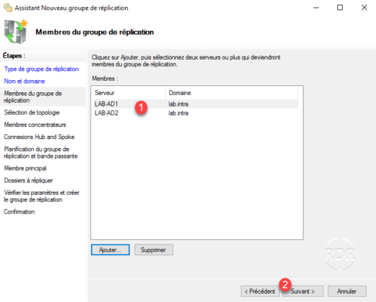The height and width of the screenshot is (302, 376).
Task: Click 'Vérifier les paramètres' step
Action: [41, 196]
